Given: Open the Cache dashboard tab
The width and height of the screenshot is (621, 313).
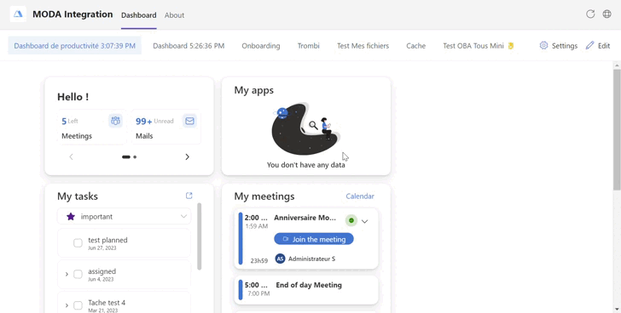Looking at the screenshot, I should (x=416, y=46).
